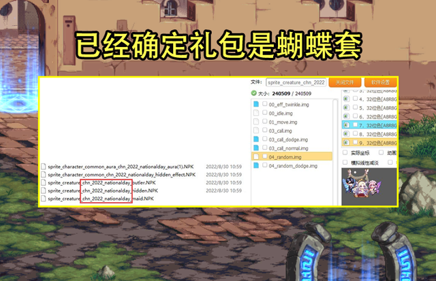Click the file icon of 03_call_dodge.img
Screen dimensions: 436x281
click(x=256, y=139)
